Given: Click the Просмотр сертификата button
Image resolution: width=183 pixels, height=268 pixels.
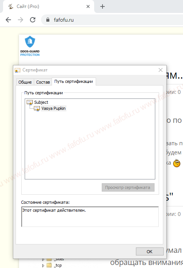Looking at the screenshot, I should 128,187.
